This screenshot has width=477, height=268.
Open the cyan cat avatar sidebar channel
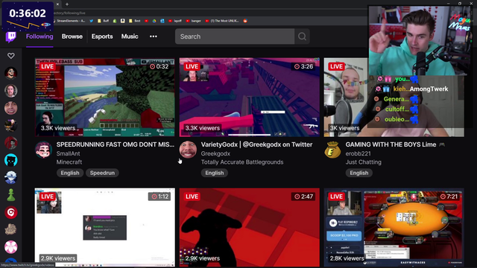click(x=11, y=160)
